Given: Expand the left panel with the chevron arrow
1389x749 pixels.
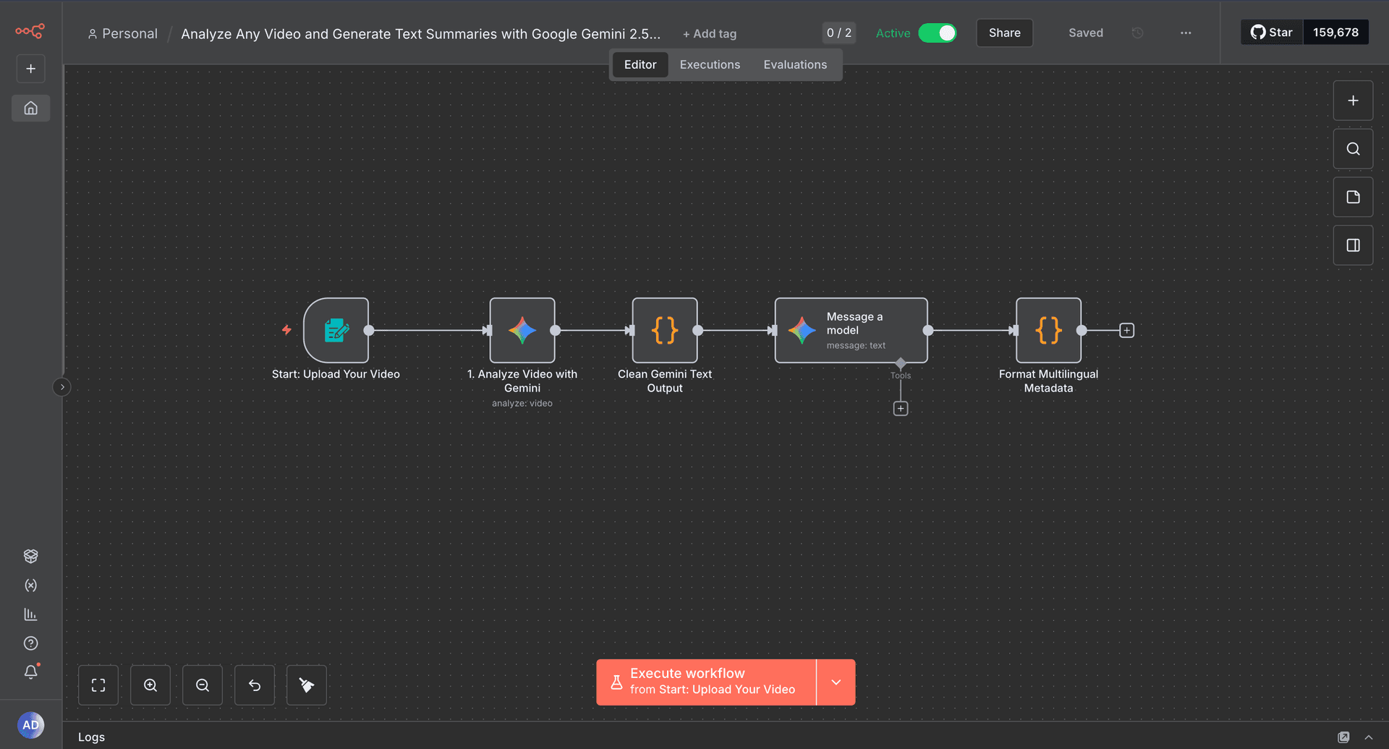Looking at the screenshot, I should point(62,386).
